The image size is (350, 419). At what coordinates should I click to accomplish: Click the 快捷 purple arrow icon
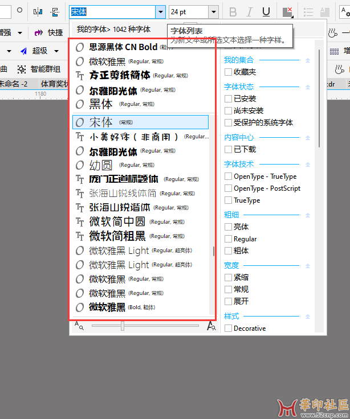(39, 32)
